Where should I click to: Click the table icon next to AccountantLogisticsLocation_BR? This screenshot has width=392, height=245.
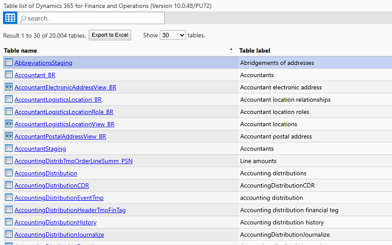[x=9, y=99]
